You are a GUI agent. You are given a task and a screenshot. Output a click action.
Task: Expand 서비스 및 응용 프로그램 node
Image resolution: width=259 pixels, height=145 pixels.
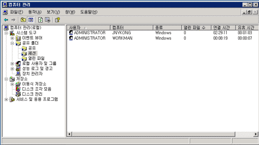click(6, 100)
